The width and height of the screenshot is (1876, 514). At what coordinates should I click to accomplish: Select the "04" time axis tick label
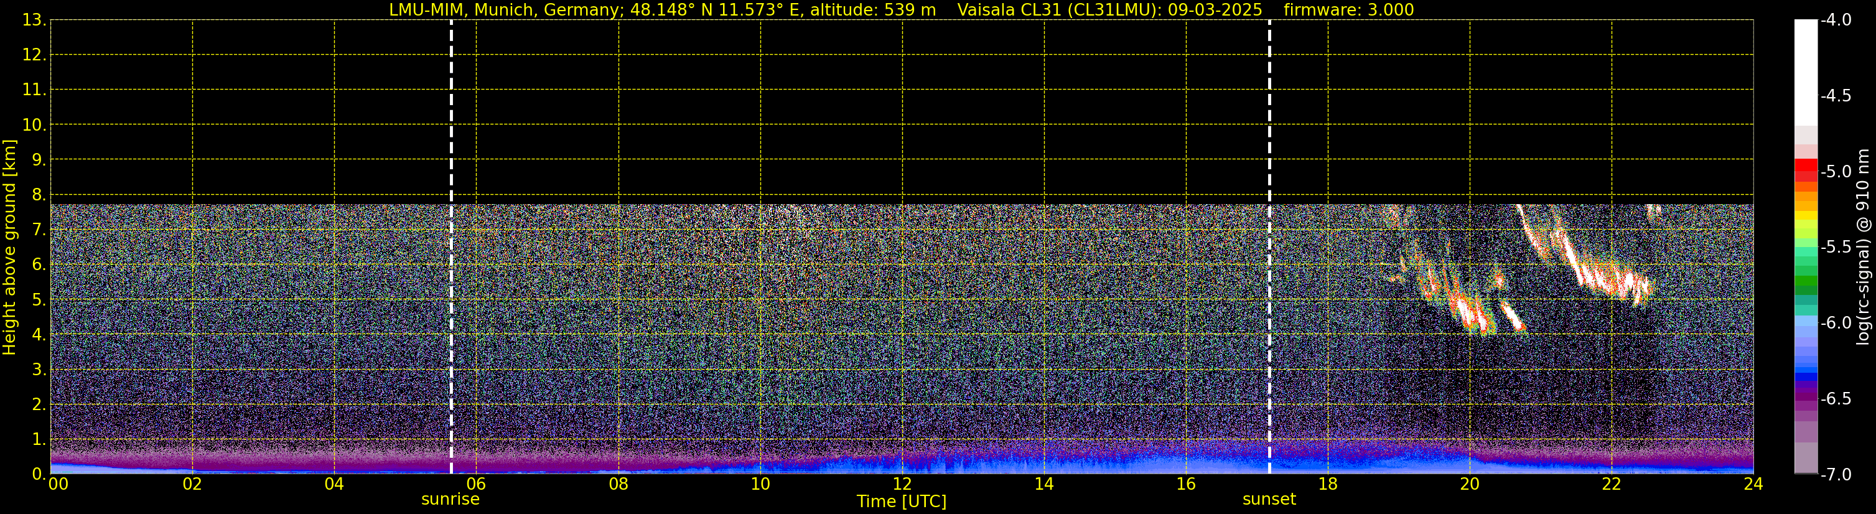pyautogui.click(x=334, y=484)
